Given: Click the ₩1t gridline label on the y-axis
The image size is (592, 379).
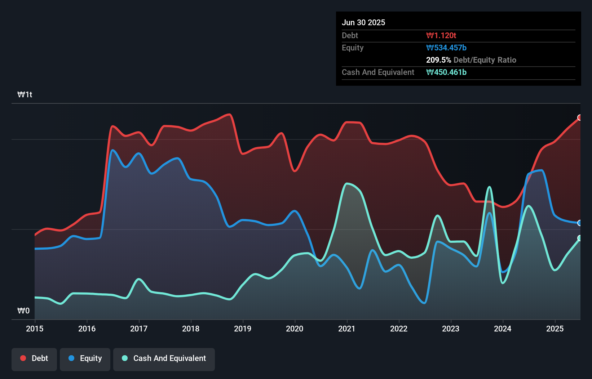Looking at the screenshot, I should point(25,94).
